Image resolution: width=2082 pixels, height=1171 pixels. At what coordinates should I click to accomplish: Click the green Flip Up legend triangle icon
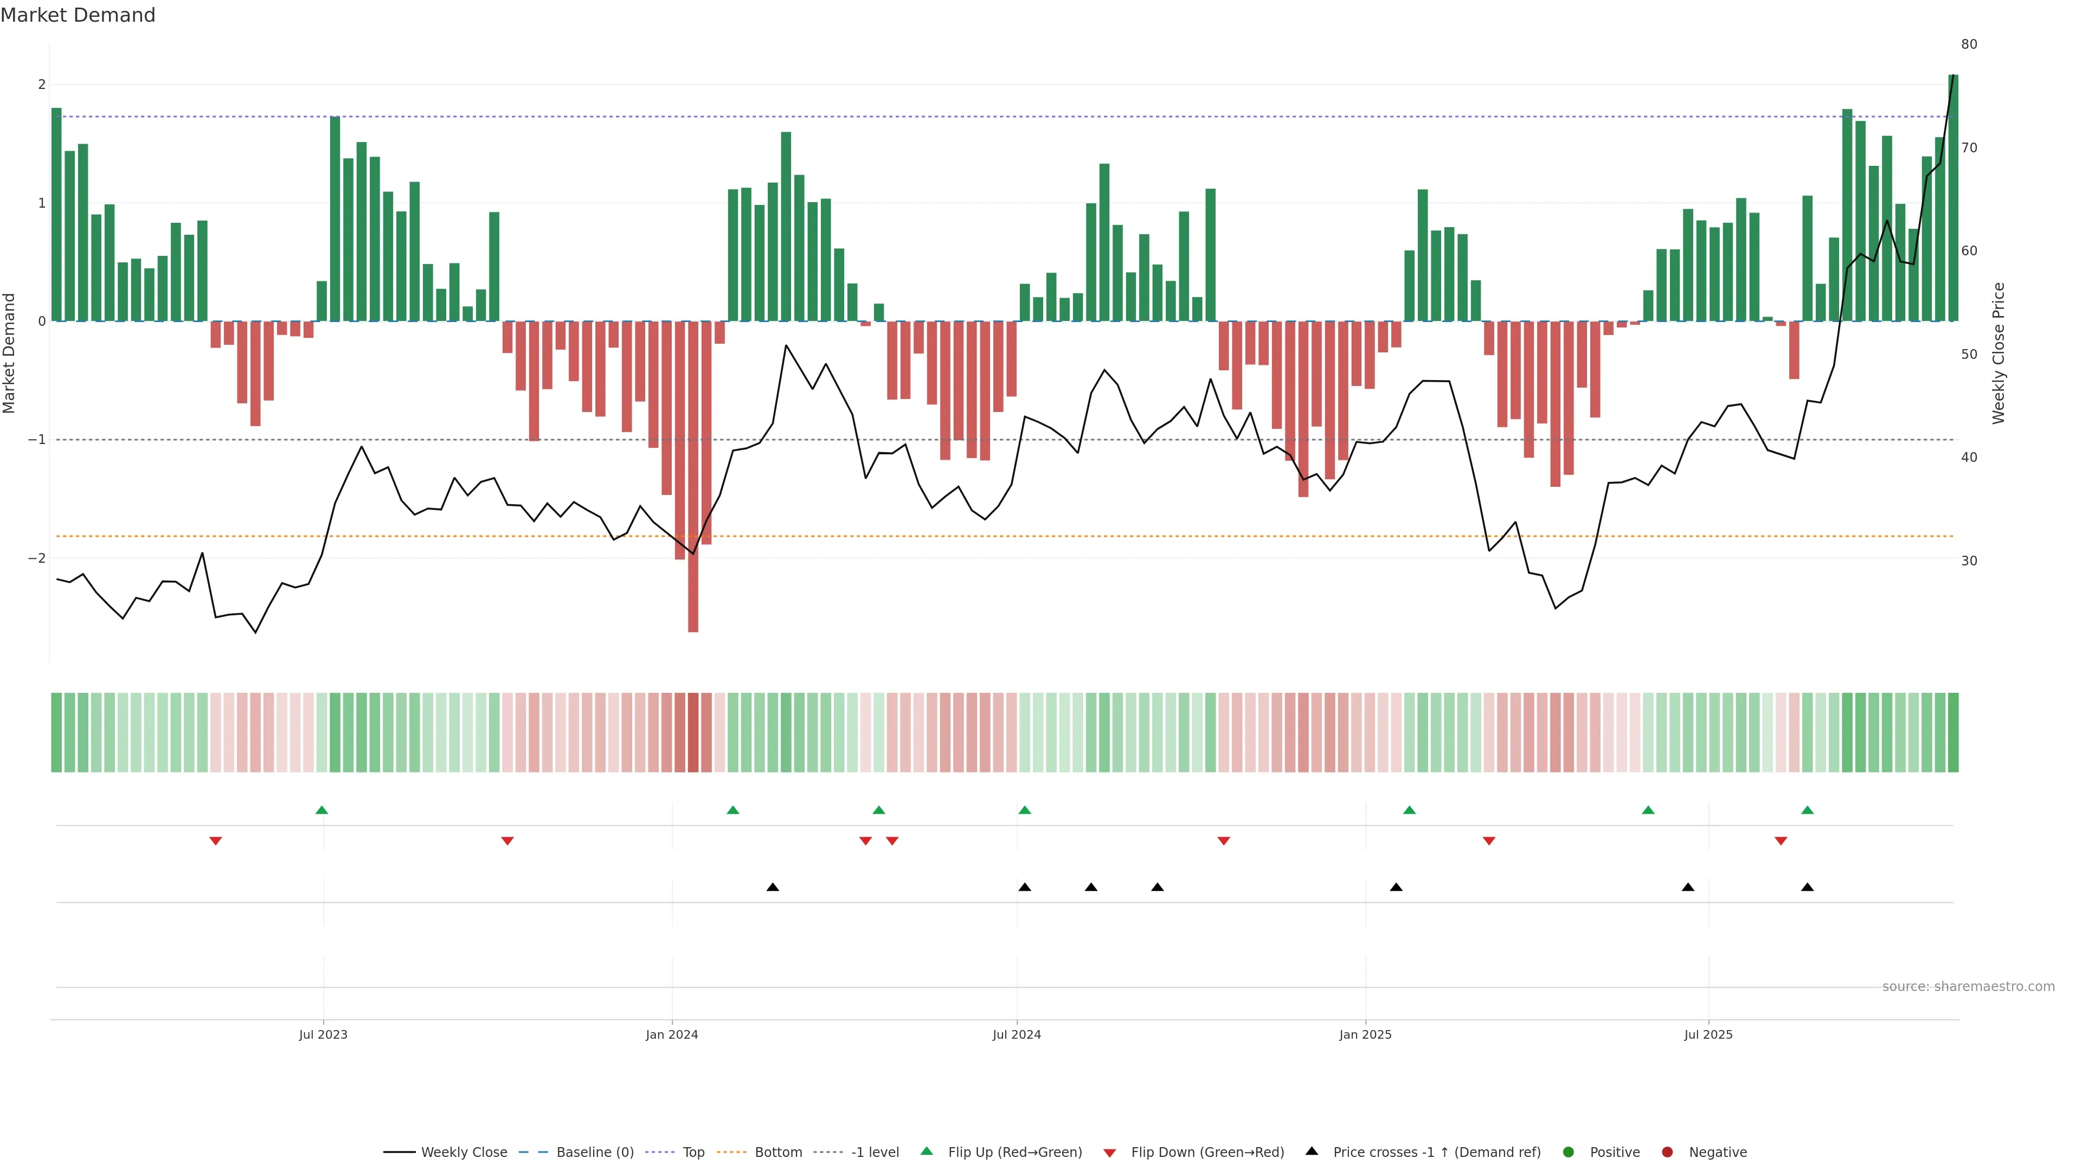point(927,1151)
